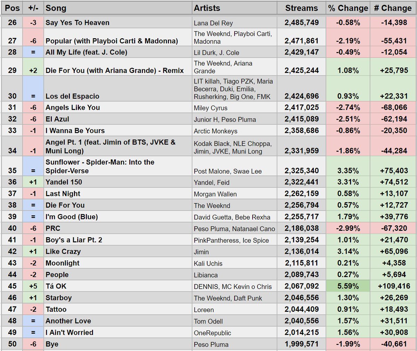Click streams value 1,999,571

302,344
